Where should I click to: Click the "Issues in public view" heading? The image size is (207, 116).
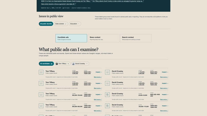coord(51,16)
